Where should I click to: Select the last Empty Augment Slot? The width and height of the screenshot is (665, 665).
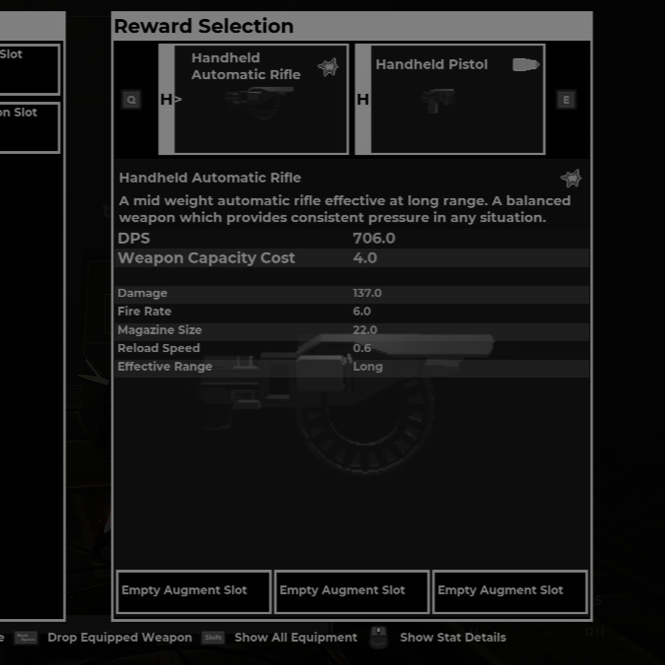click(510, 592)
